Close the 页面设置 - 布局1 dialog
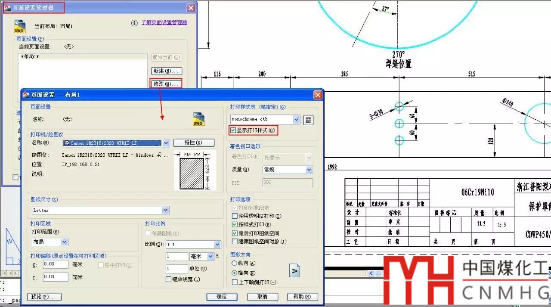551x307 pixels. (318, 95)
